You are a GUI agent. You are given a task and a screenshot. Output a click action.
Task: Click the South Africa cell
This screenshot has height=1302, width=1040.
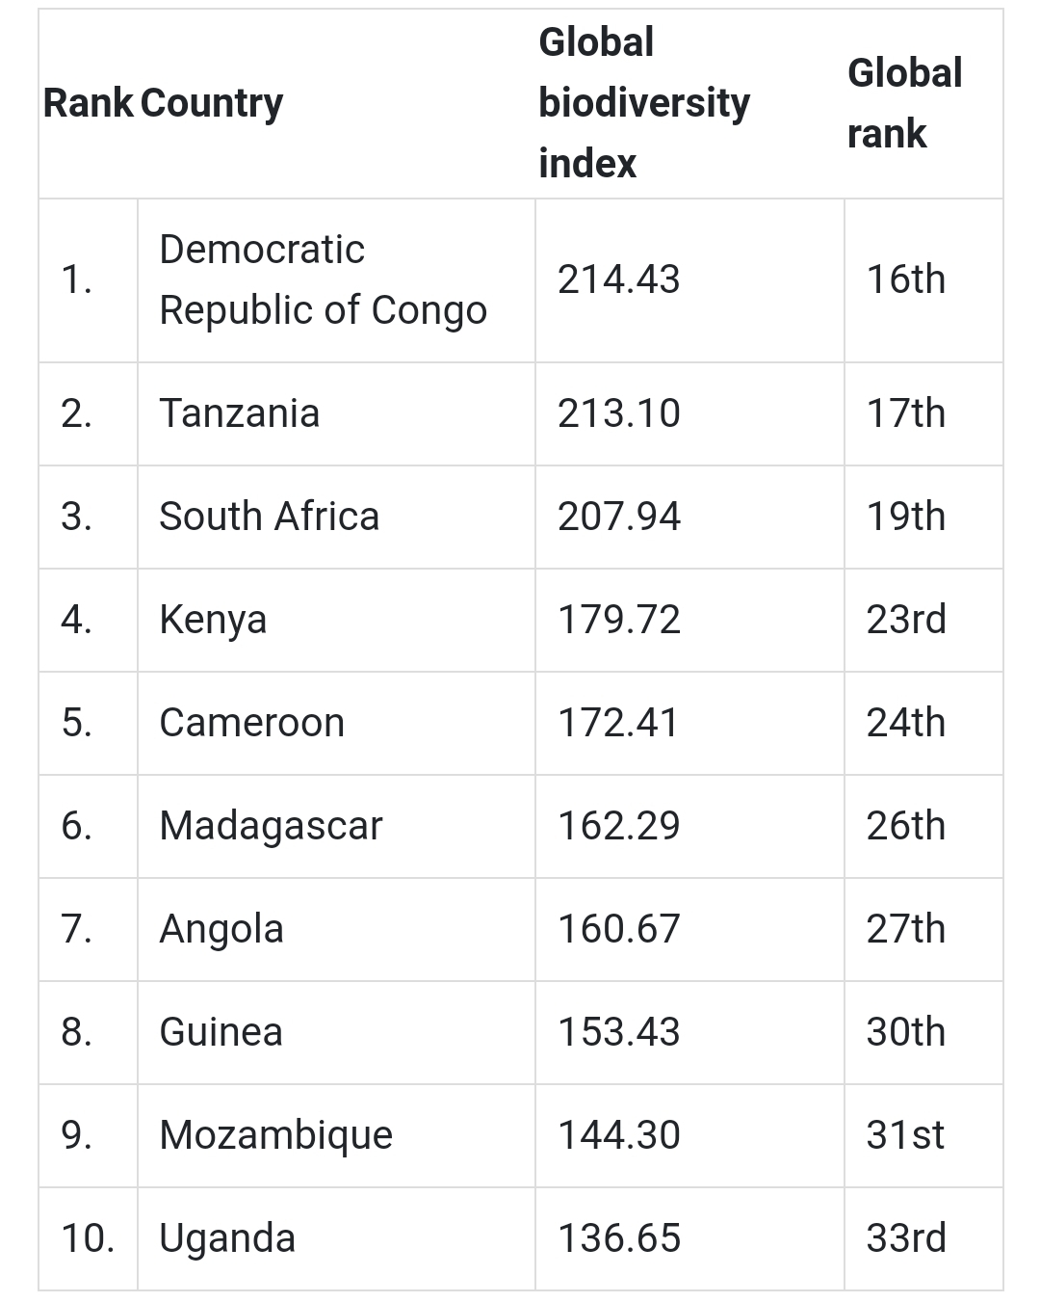click(x=269, y=517)
